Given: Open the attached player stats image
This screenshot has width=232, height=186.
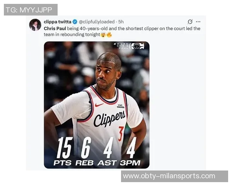Looking at the screenshot, I should pyautogui.click(x=97, y=105).
